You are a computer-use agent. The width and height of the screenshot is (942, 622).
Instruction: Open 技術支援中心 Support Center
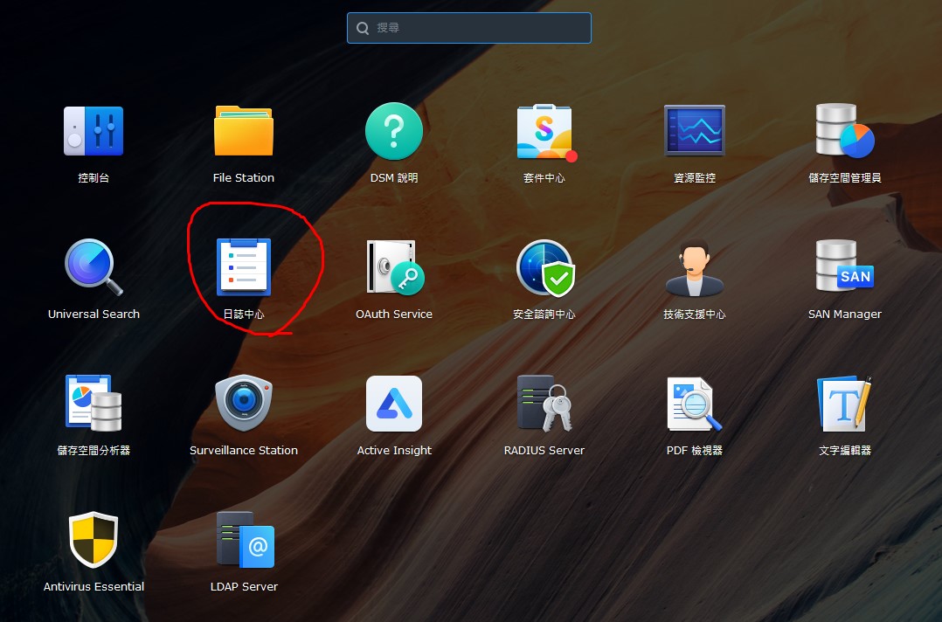695,268
